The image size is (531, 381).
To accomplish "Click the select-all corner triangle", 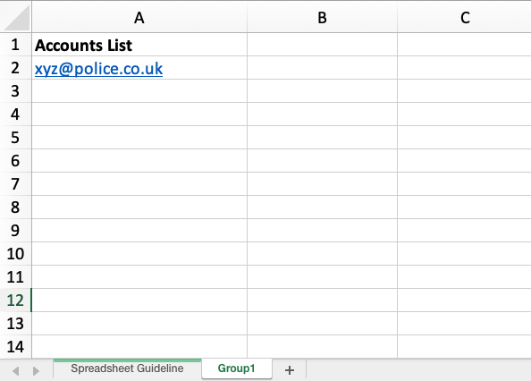I will point(17,17).
